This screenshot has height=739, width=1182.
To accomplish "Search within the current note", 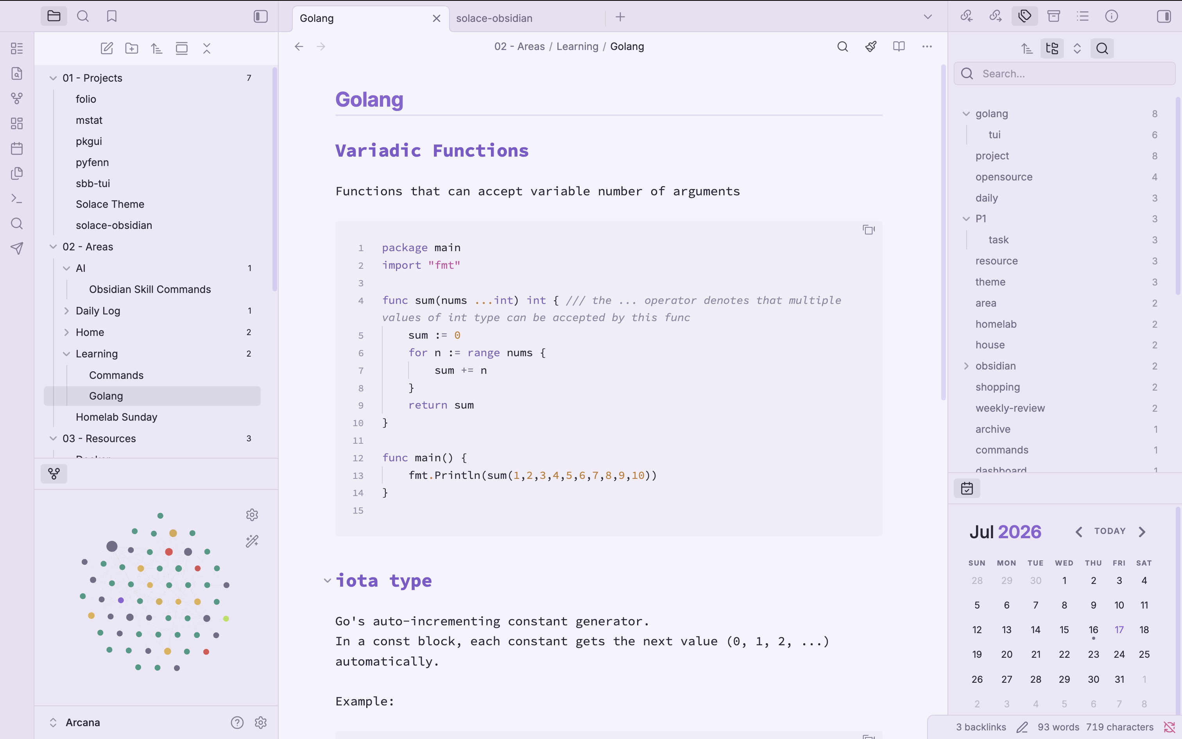I will click(x=842, y=46).
